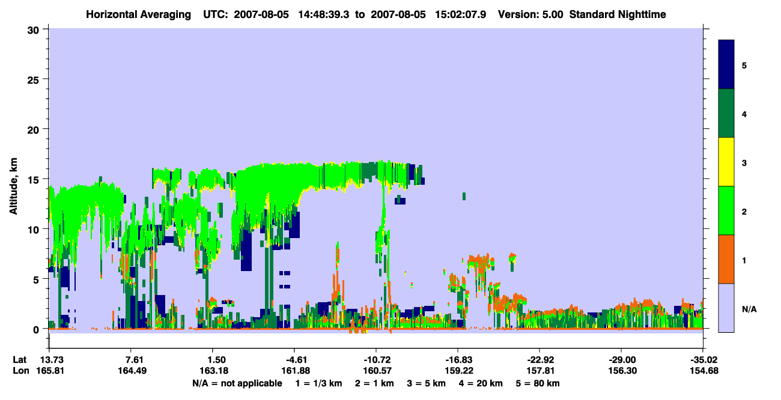Click legend note '3 = 5 km'
This screenshot has height=400, width=781.
pos(427,383)
